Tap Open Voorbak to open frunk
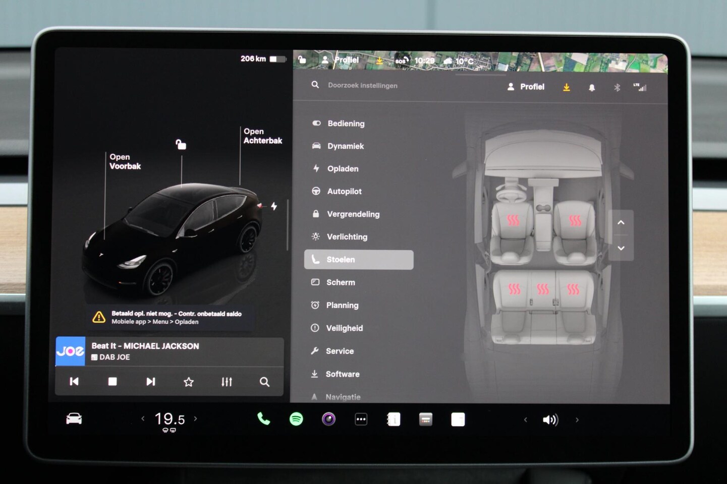 pyautogui.click(x=125, y=162)
